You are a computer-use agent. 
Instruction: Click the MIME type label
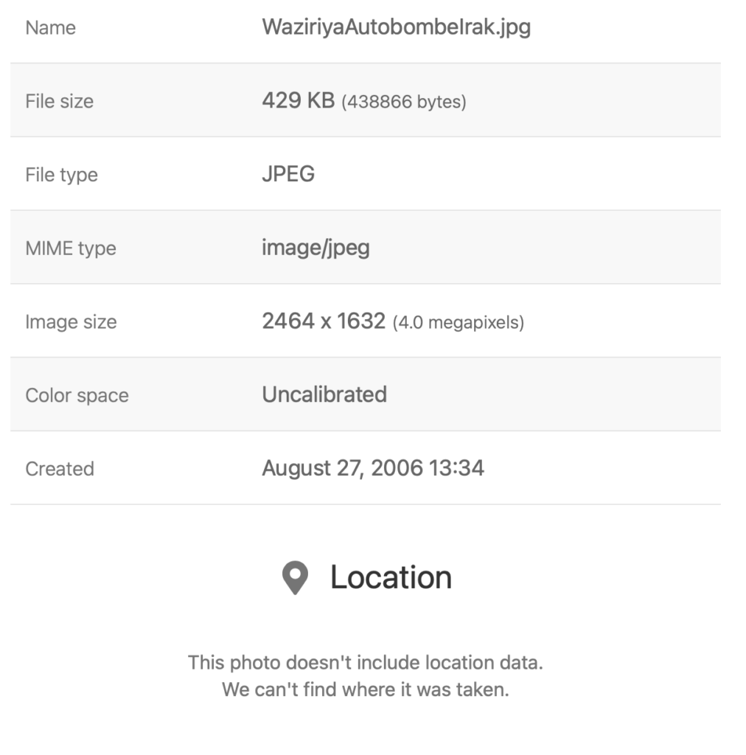coord(71,248)
